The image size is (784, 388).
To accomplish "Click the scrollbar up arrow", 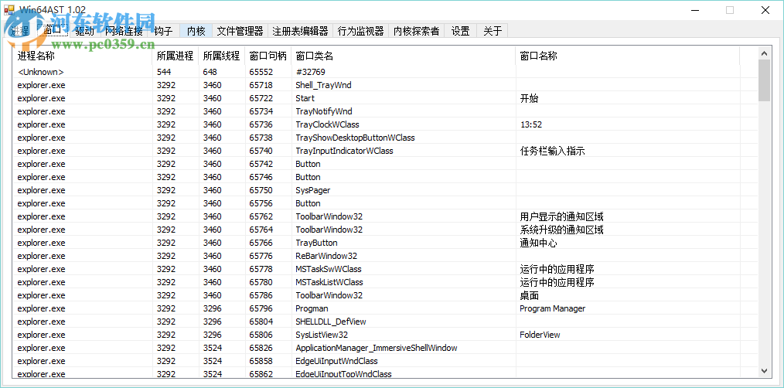I will 764,53.
